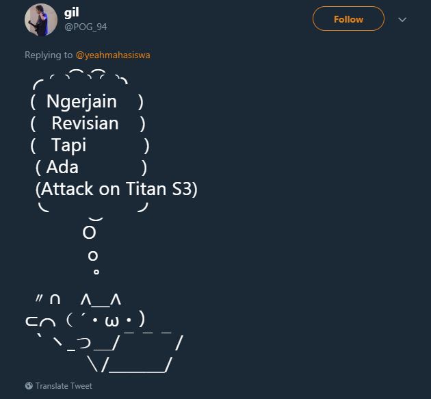The width and height of the screenshot is (431, 399).
Task: Click the largest thought bubble circle
Action: [89, 233]
